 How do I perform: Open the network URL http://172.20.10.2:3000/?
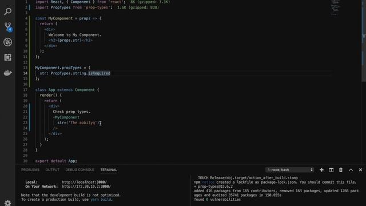point(86,187)
